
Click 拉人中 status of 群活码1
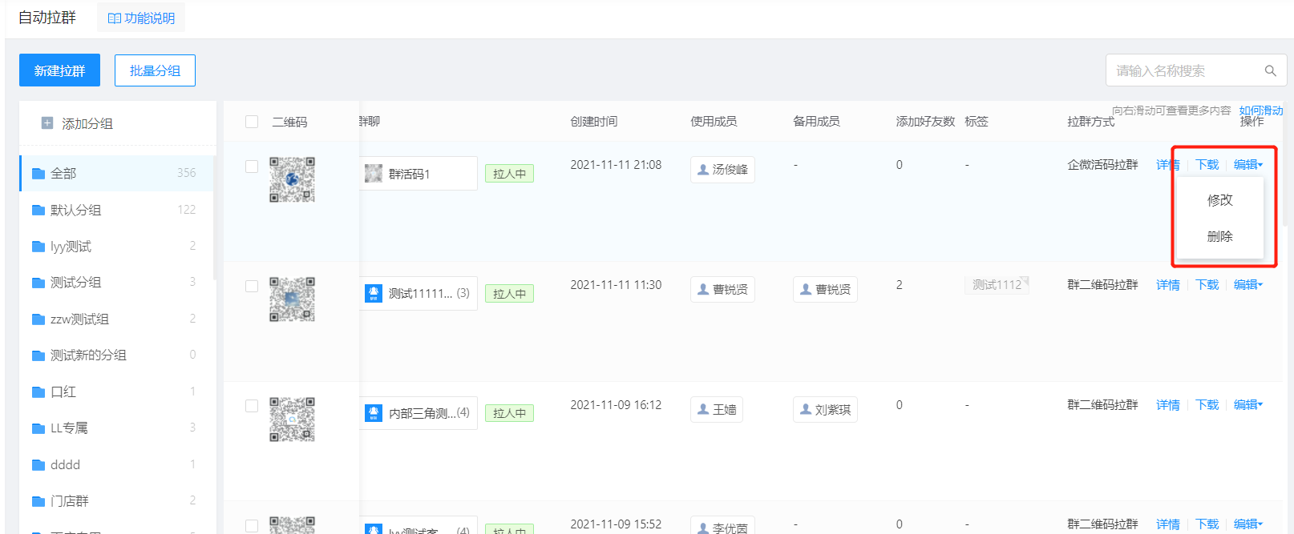click(x=509, y=173)
